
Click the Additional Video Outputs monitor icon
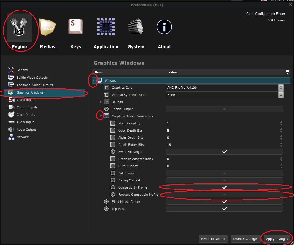tap(11, 85)
